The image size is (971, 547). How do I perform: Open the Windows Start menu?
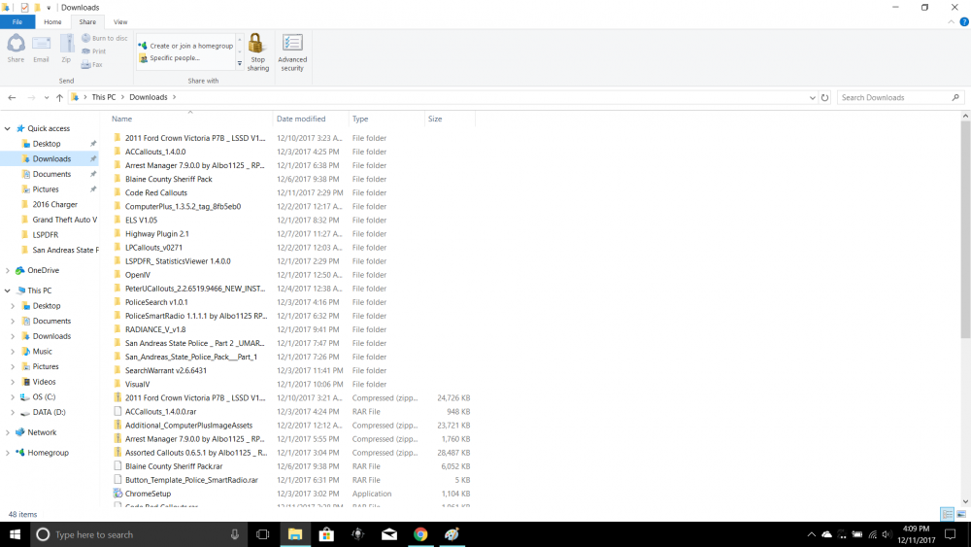click(x=15, y=534)
